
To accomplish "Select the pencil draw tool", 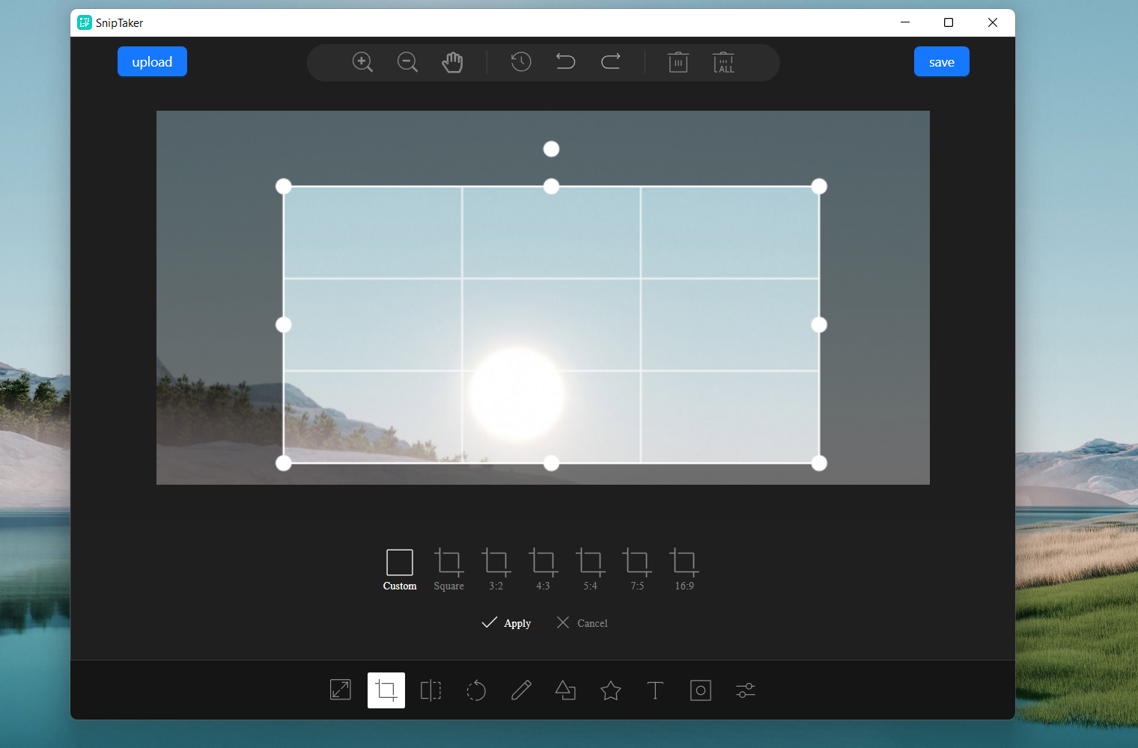I will point(521,690).
